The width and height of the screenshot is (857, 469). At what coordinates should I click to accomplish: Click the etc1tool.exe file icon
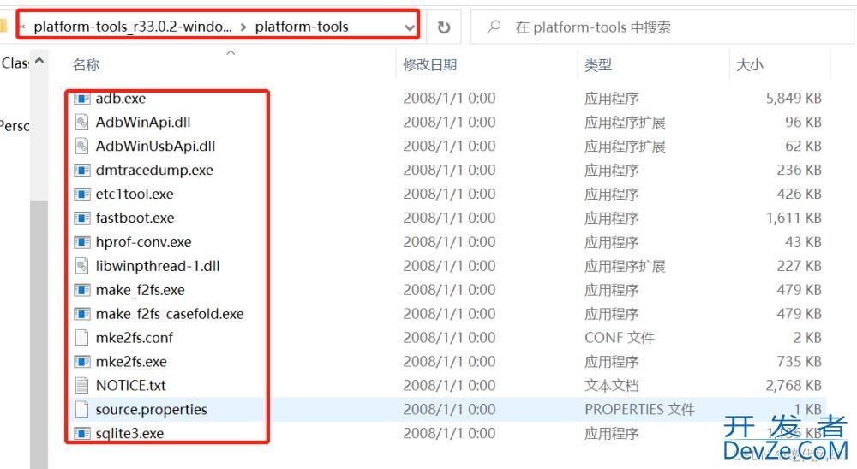82,194
